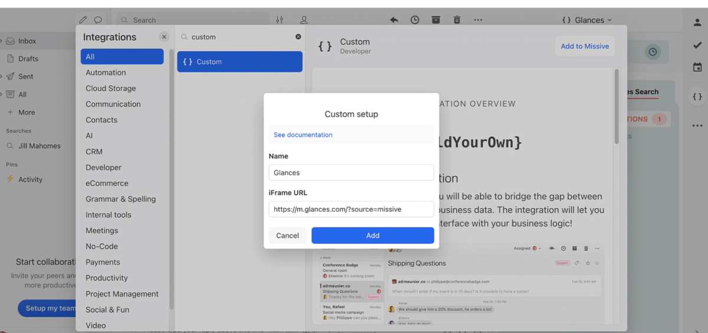
Task: Select the Project Management category
Action: pyautogui.click(x=122, y=294)
